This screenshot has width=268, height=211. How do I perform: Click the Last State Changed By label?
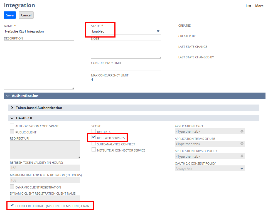coord(196,57)
